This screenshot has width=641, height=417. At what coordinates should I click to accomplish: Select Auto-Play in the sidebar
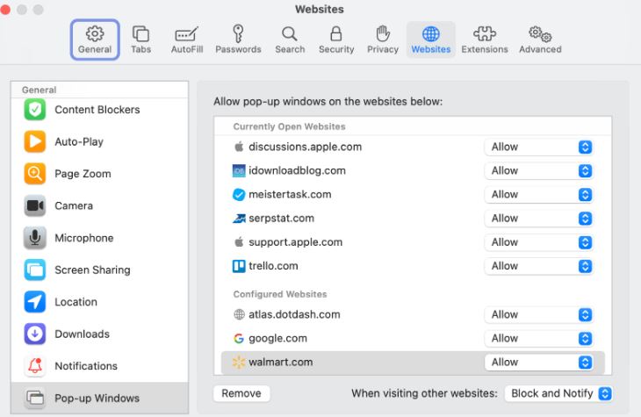click(x=100, y=141)
